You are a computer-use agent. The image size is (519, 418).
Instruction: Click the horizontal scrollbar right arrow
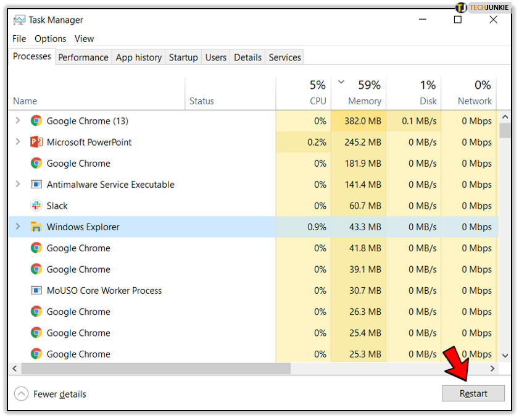492,369
